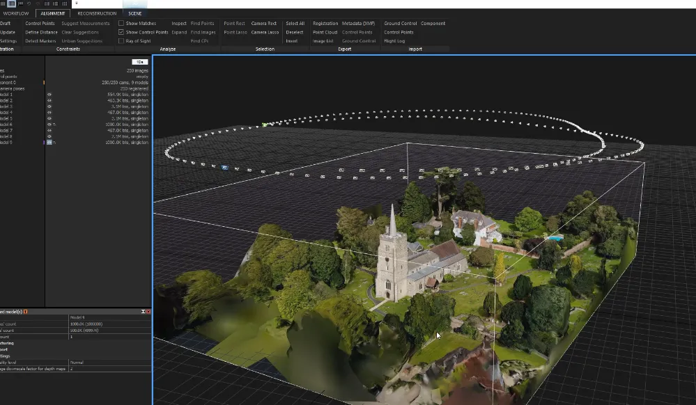The width and height of the screenshot is (696, 405).
Task: Toggle visibility eye for Model 1
Action: 49,94
